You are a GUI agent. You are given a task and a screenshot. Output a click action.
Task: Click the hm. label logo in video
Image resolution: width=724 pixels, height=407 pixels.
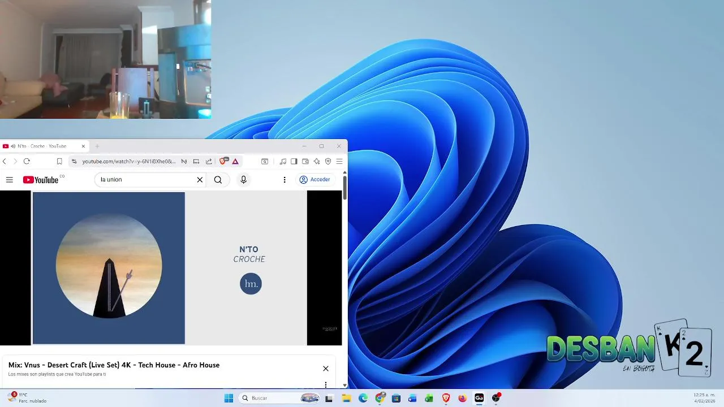coord(251,284)
